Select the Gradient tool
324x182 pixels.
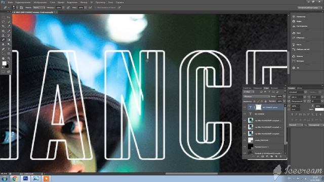[9, 39]
